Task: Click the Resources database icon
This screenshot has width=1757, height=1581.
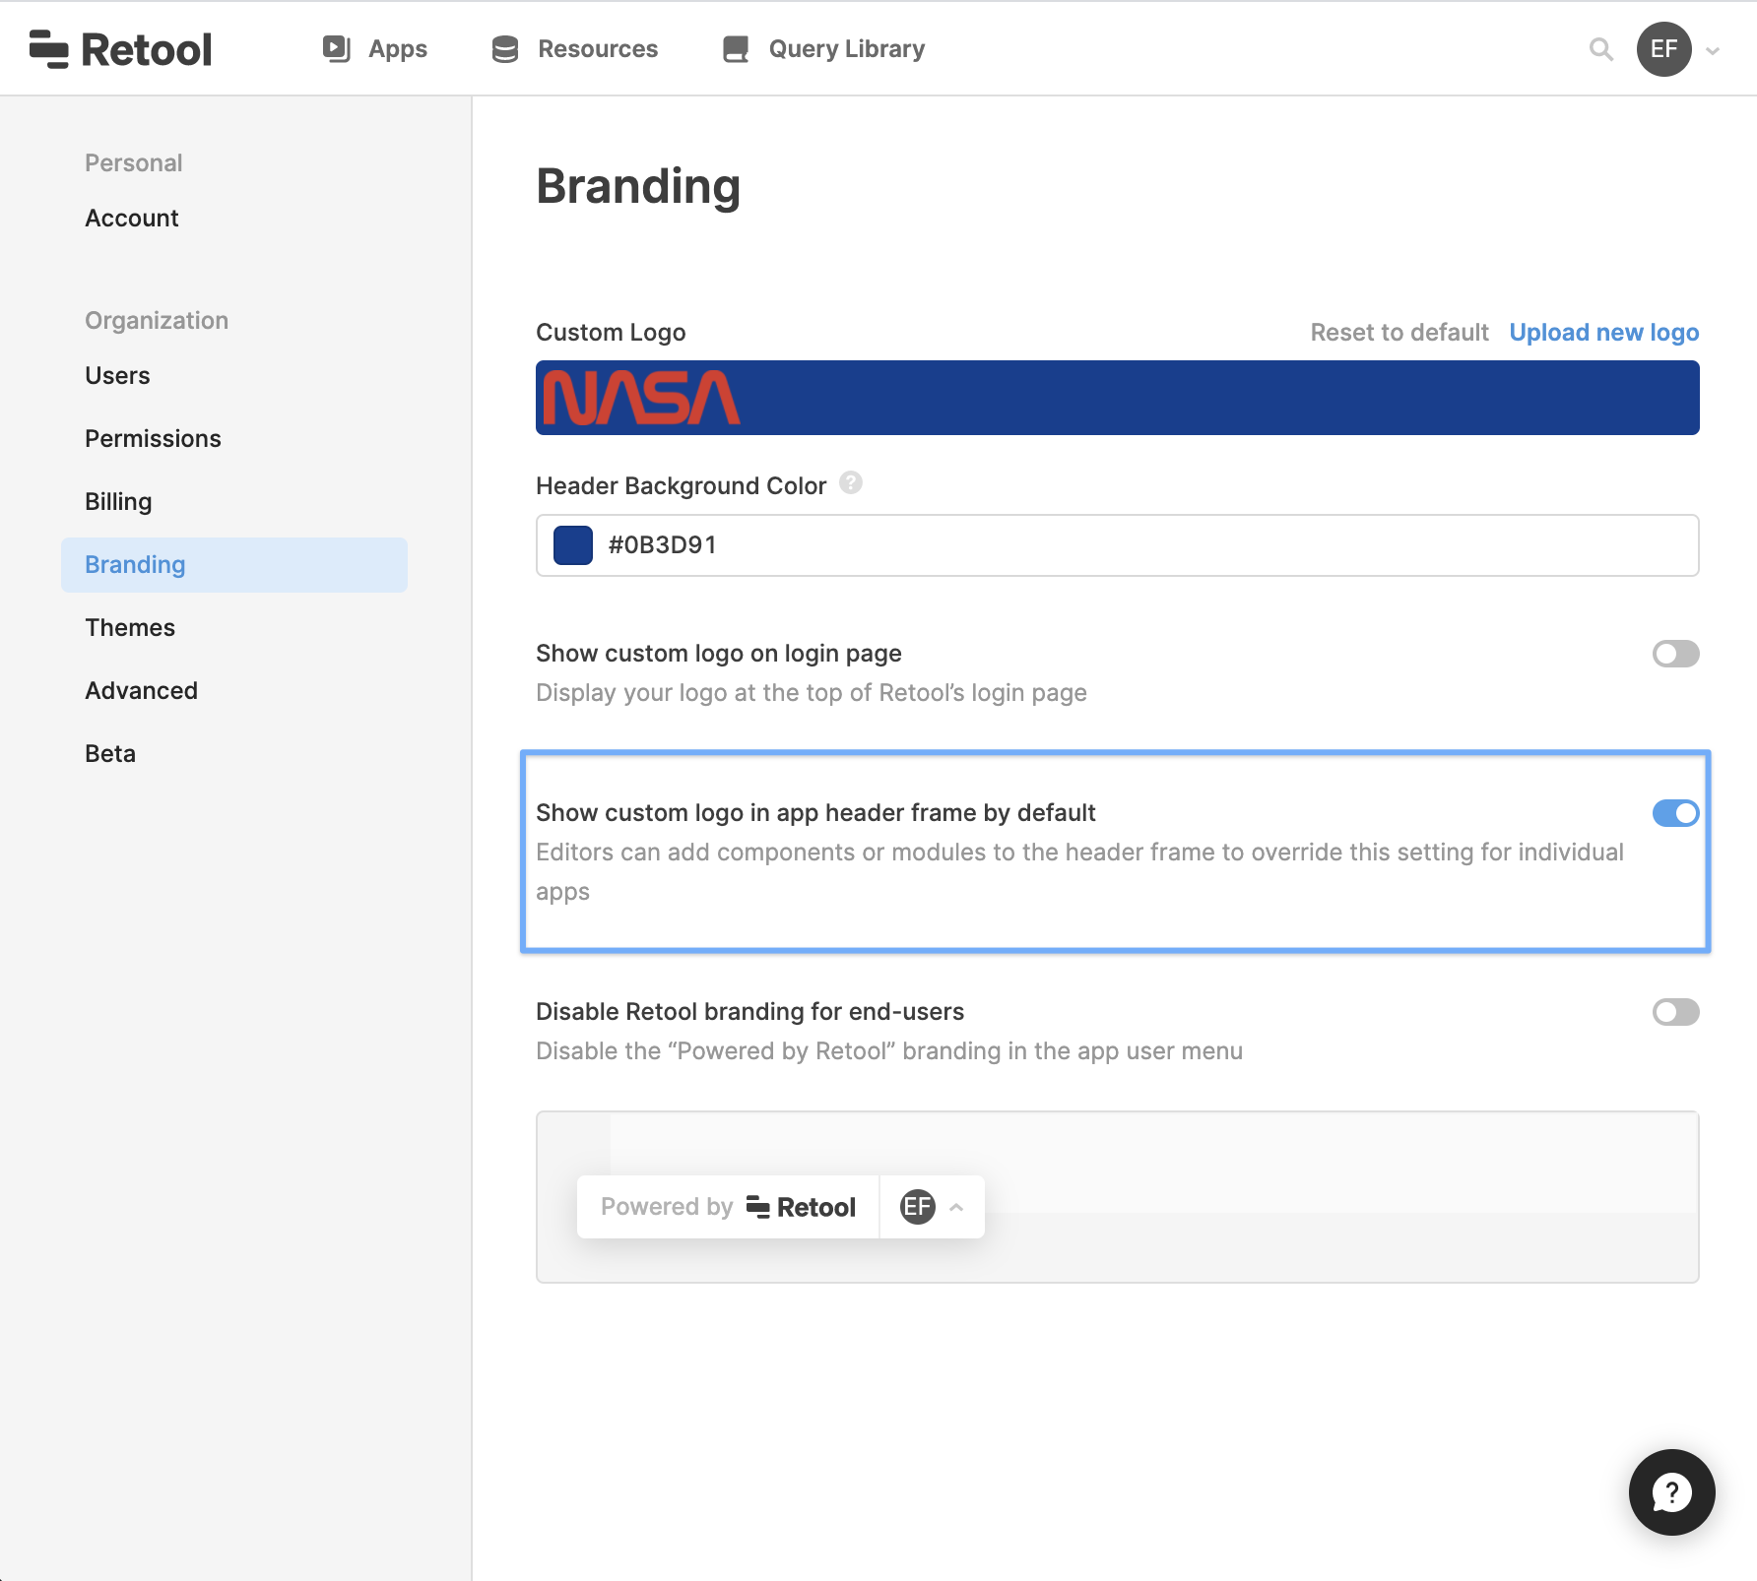Action: tap(505, 49)
